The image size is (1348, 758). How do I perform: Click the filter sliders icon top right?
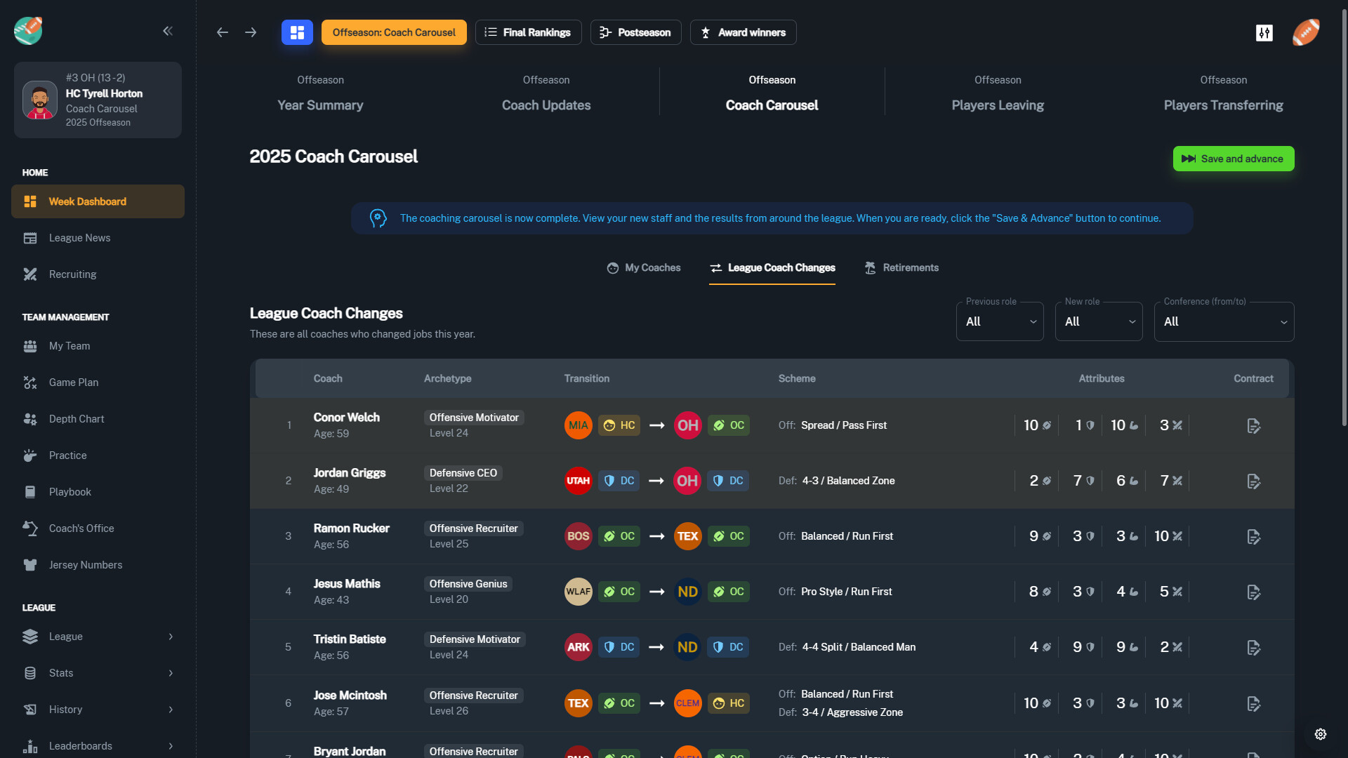click(x=1264, y=32)
